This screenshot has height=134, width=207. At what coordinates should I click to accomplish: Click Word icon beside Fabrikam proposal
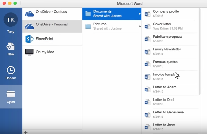pyautogui.click(x=147, y=39)
